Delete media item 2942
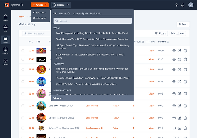This screenshot has height=138, width=197. [185, 118]
